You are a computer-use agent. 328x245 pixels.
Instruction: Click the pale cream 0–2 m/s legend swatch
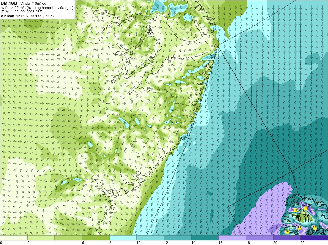(x=13, y=238)
